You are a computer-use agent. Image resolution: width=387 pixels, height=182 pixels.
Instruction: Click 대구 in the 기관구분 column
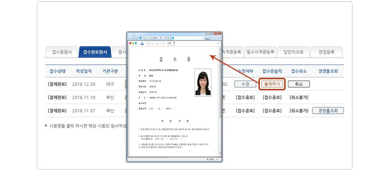110,84
